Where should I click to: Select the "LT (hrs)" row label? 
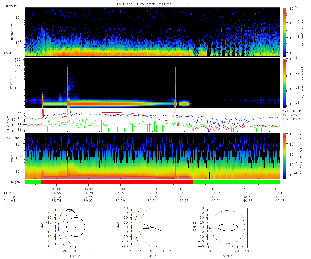point(9,193)
